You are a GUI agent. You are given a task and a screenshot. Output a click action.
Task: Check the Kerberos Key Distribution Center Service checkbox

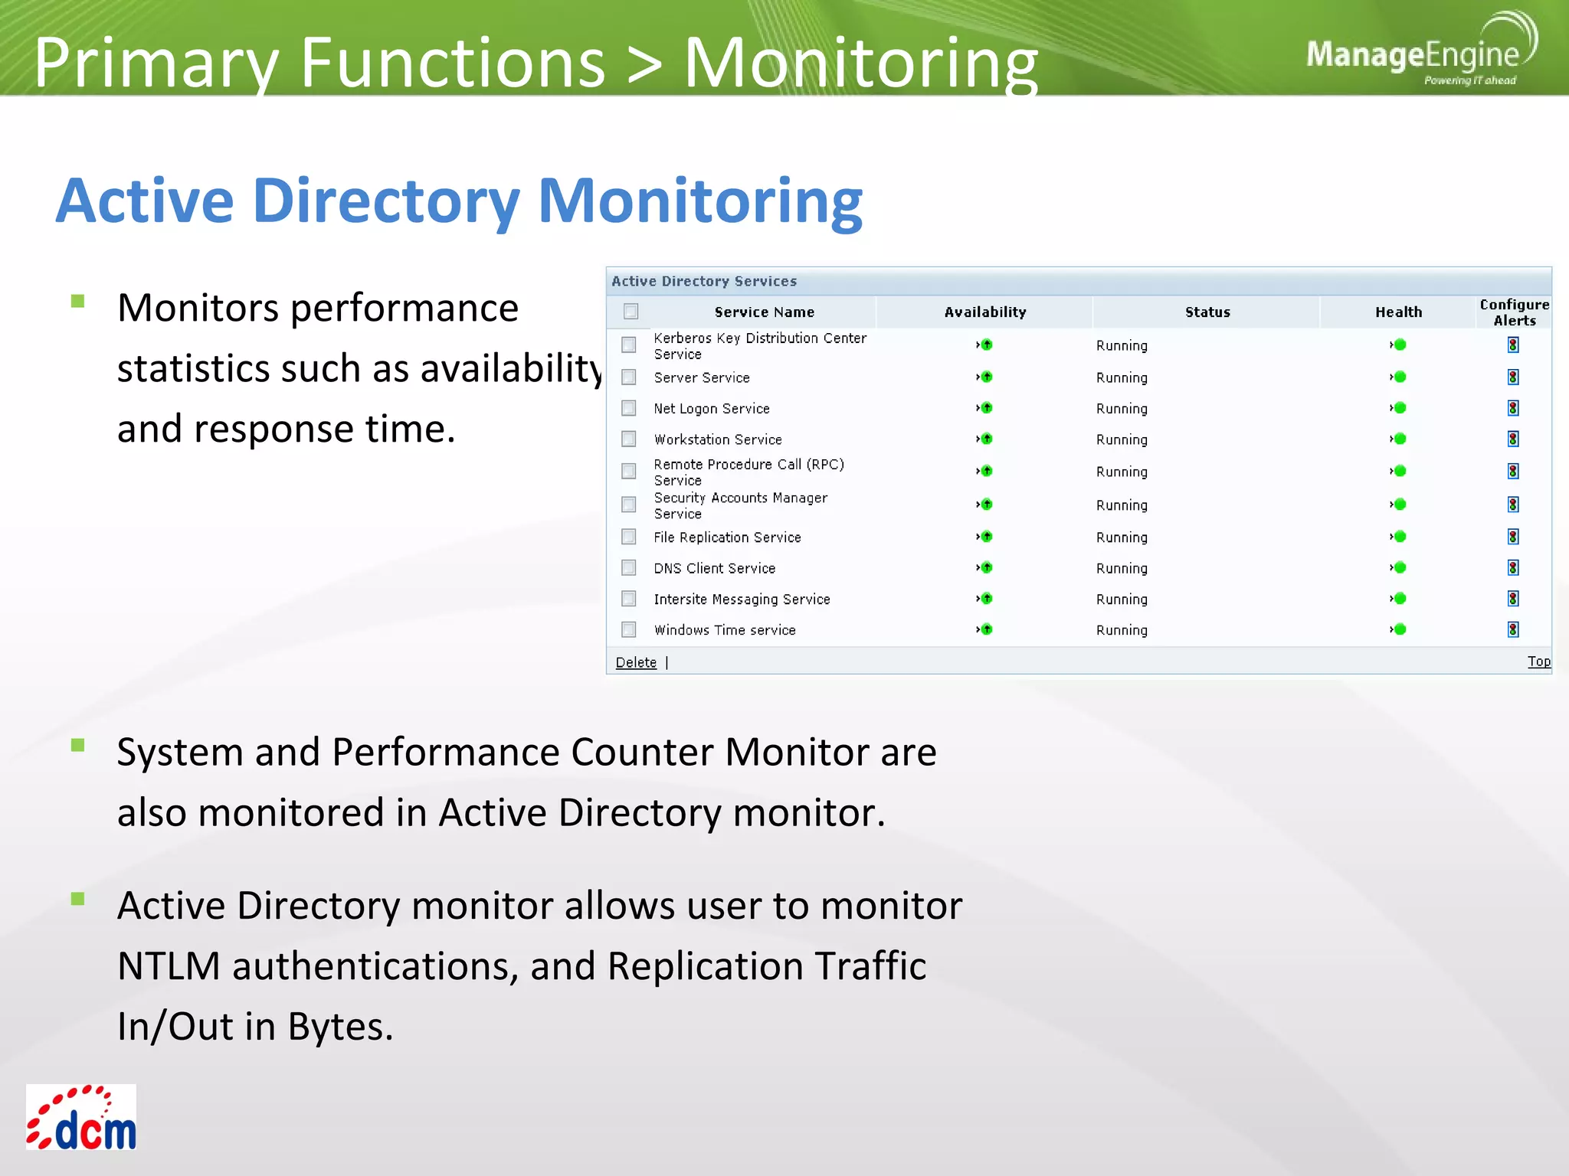(x=629, y=345)
